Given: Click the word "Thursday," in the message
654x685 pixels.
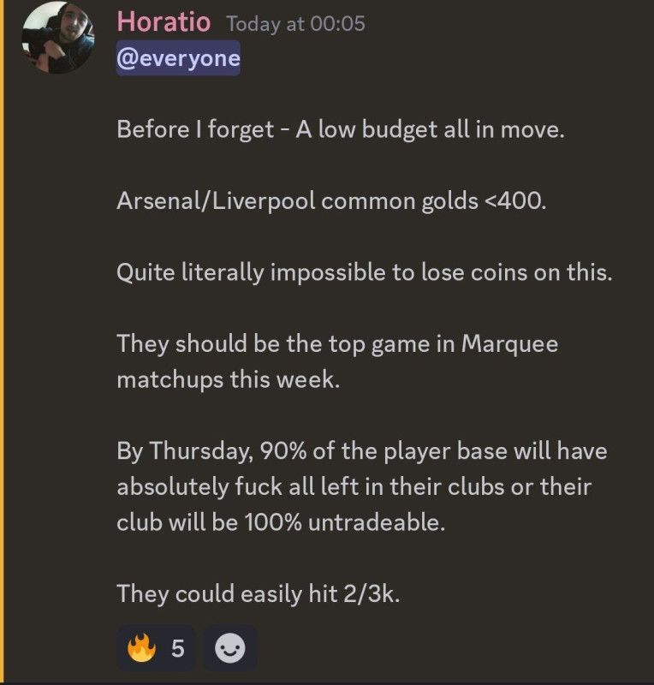Looking at the screenshot, I should [201, 451].
